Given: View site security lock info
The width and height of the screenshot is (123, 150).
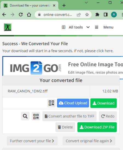Looking at the screenshot, I should tap(39, 15).
